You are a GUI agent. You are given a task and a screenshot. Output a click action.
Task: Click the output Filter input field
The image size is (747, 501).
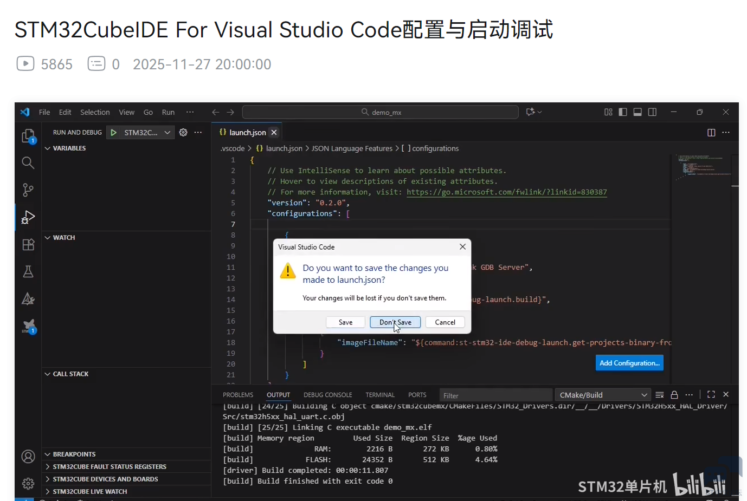click(x=495, y=395)
